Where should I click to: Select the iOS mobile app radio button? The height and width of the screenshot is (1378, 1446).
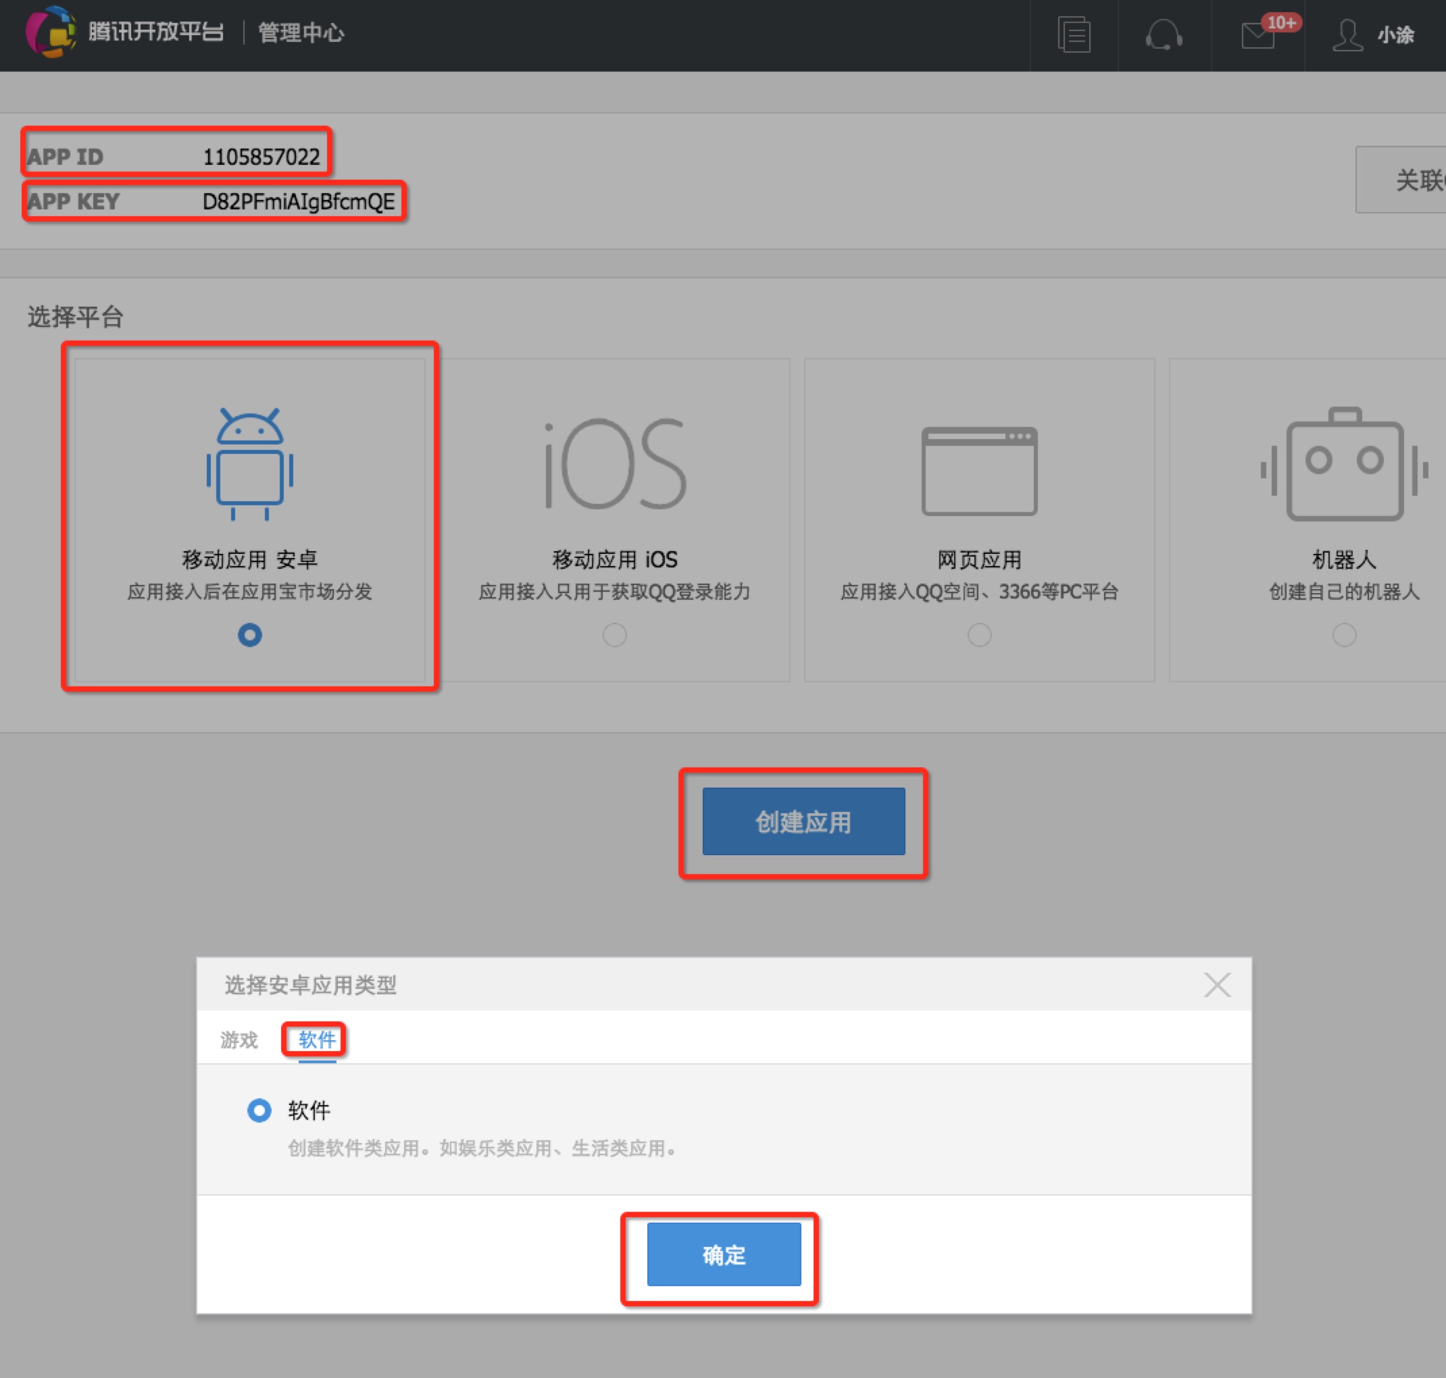point(615,635)
